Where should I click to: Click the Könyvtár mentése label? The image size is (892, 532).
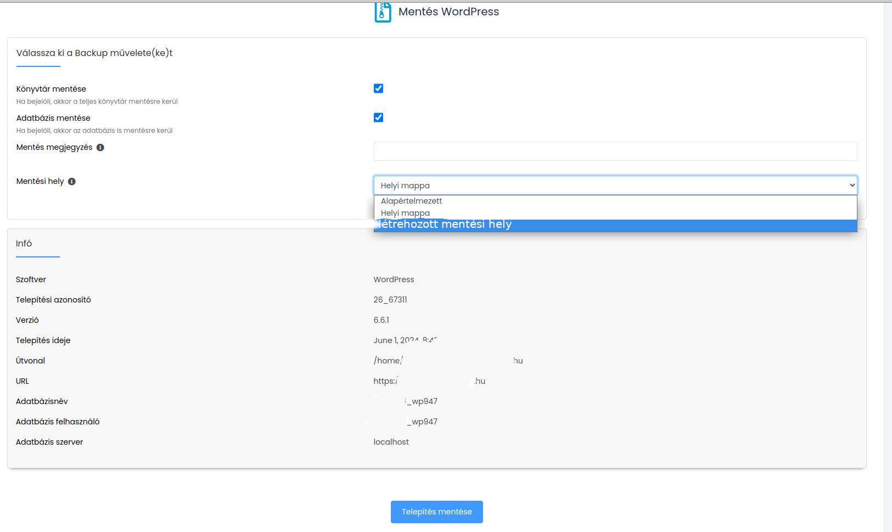pos(51,89)
